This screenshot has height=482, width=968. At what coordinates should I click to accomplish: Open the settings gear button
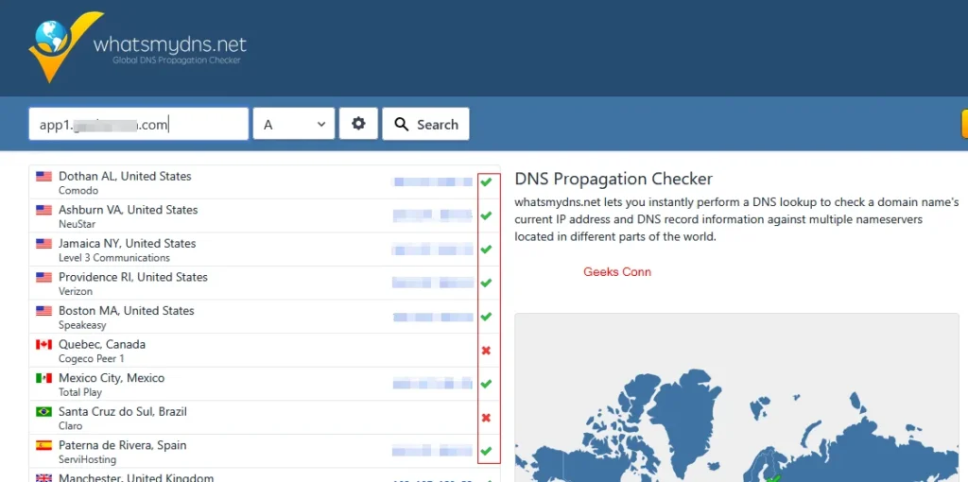pos(358,124)
